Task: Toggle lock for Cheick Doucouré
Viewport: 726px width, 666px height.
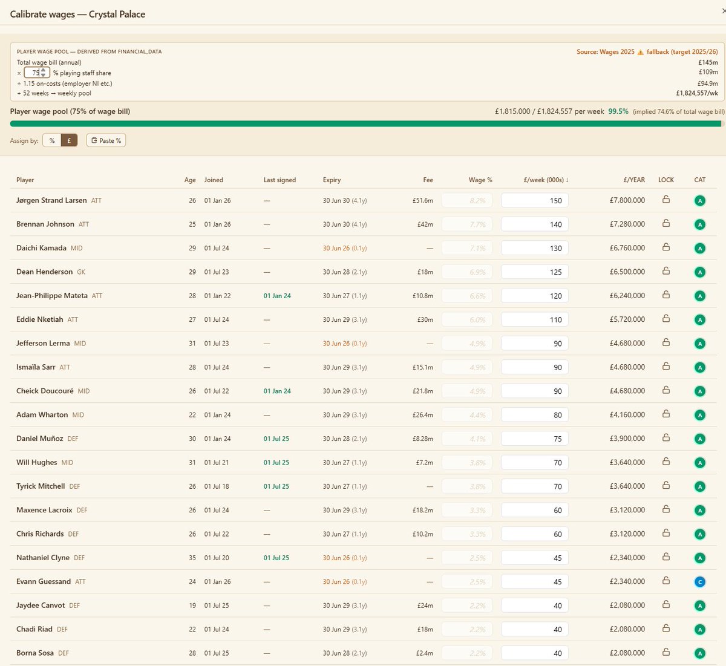Action: (x=666, y=390)
